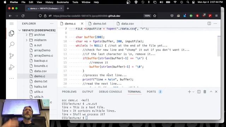Open the History menu
226x127 pixels.
click(x=49, y=2)
